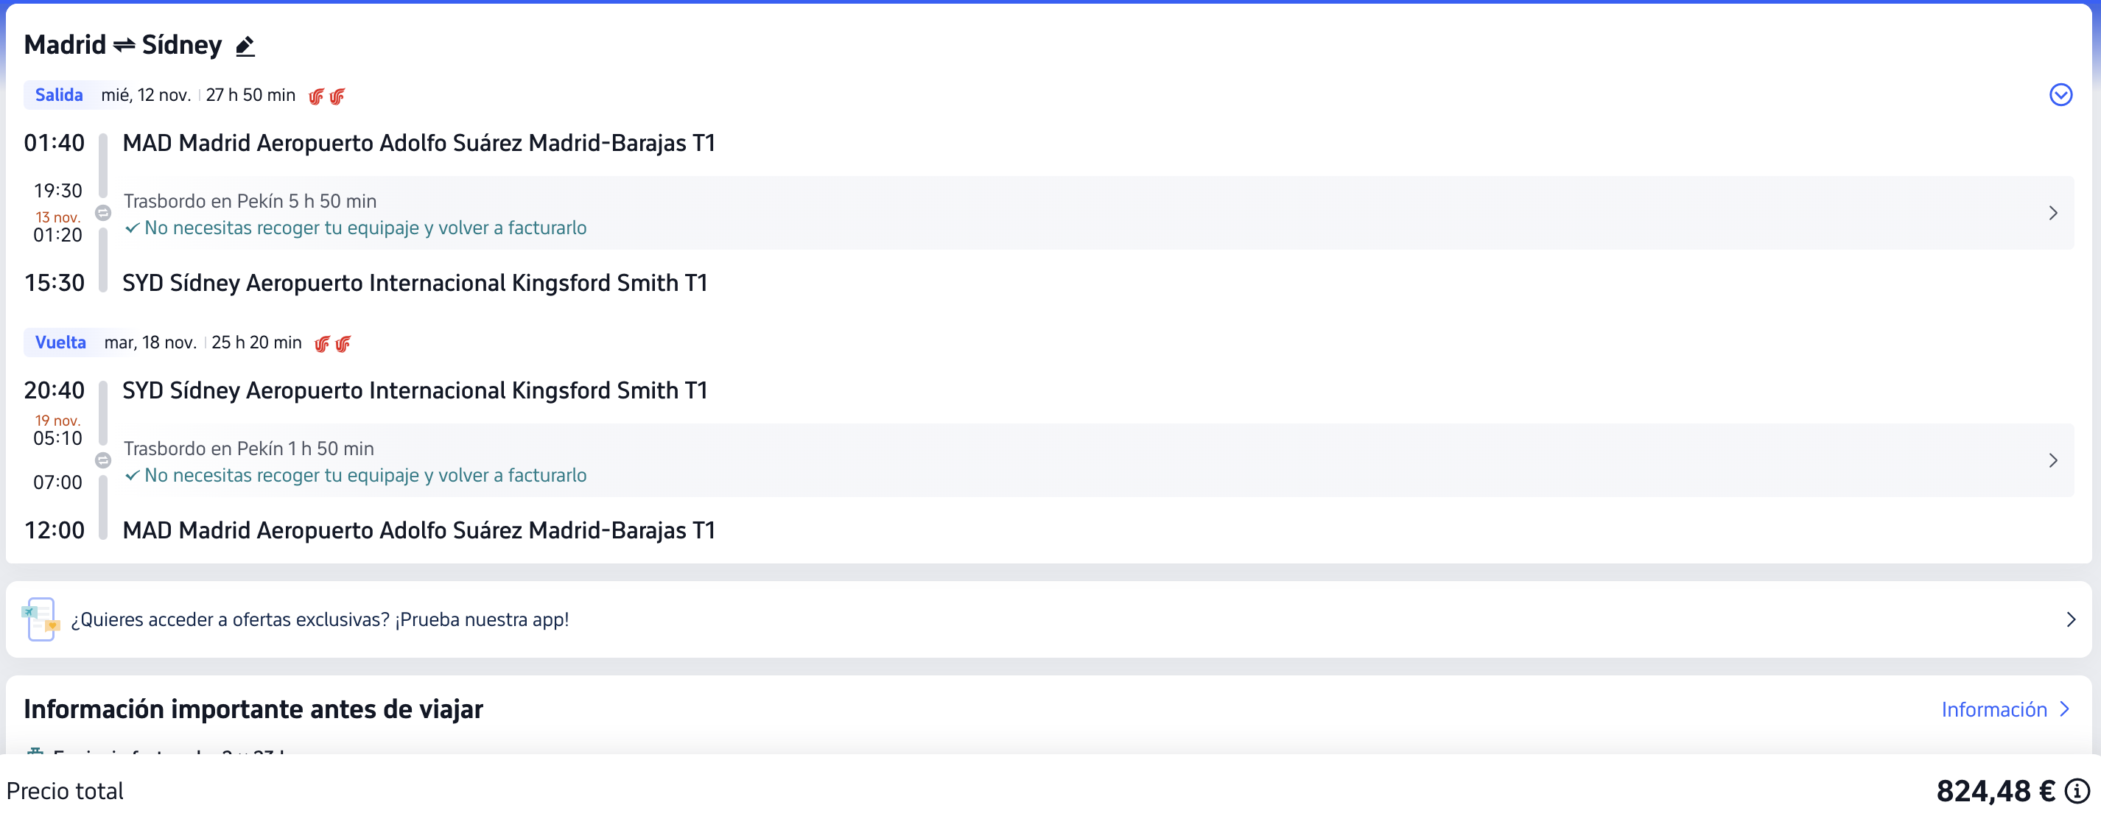Click the app promotion phone icon
The height and width of the screenshot is (819, 2101).
click(x=41, y=619)
